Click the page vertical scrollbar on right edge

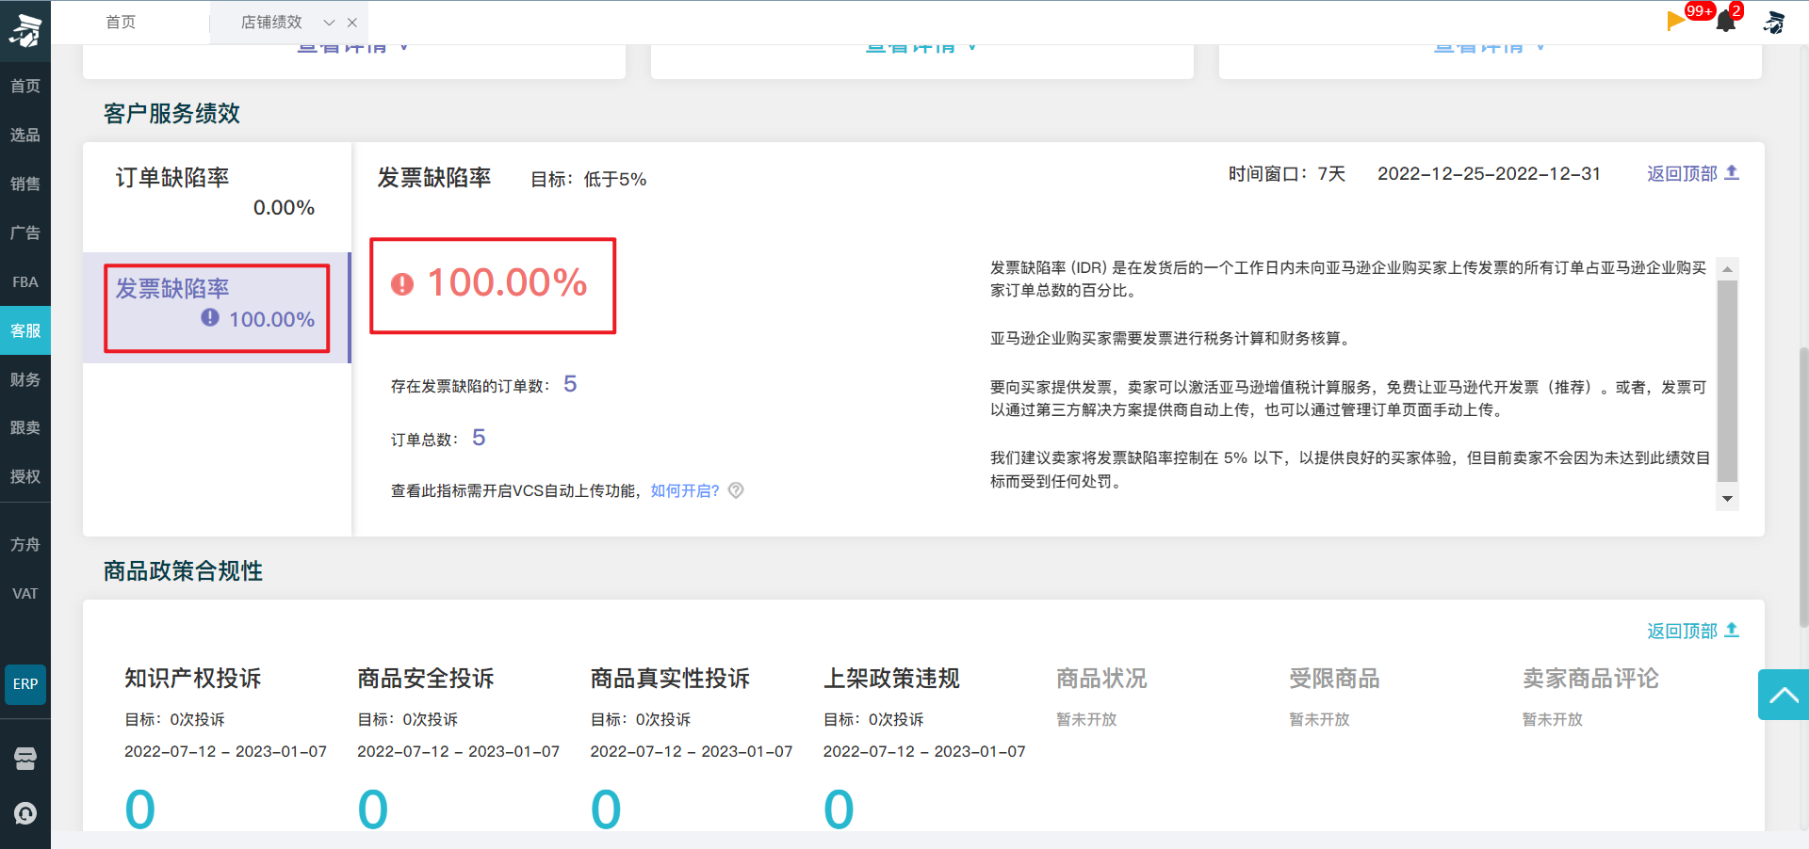(x=1803, y=487)
